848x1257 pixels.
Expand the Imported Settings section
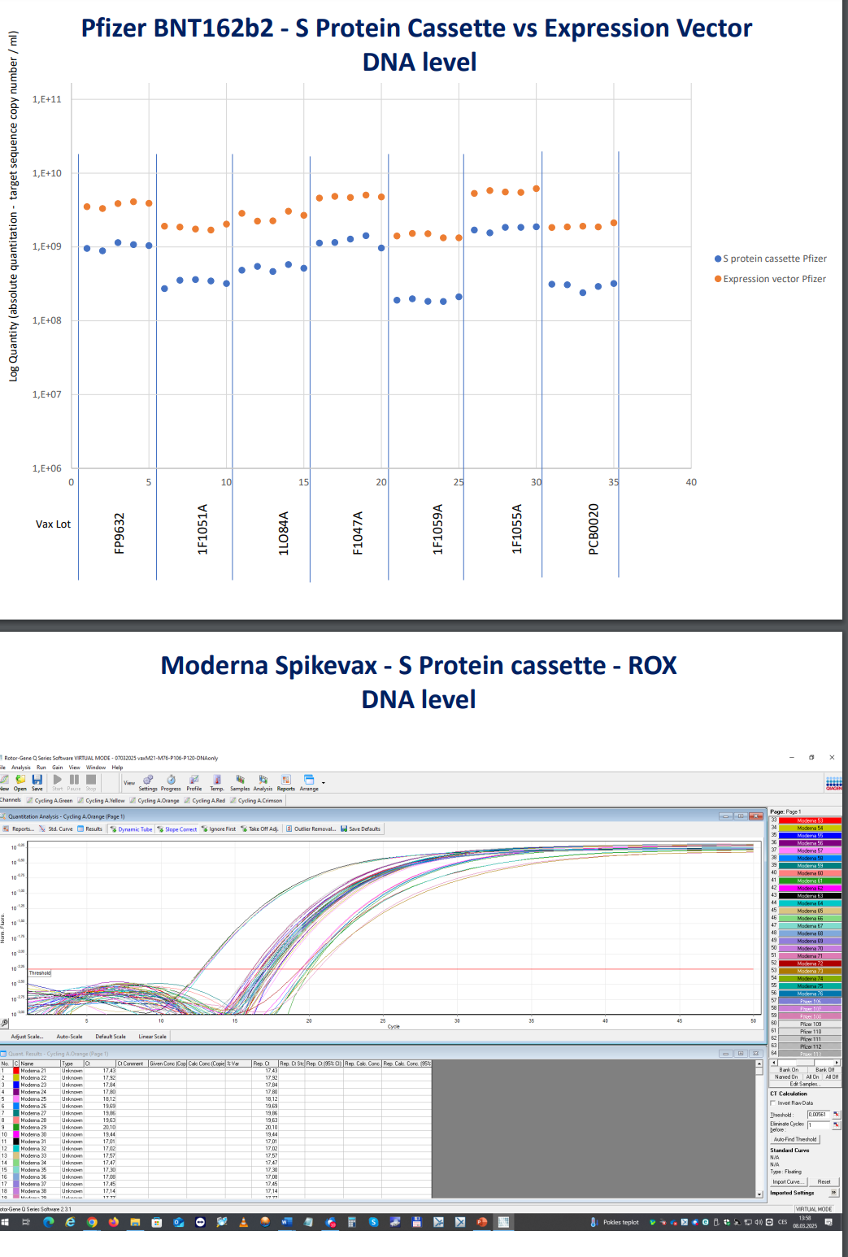[x=833, y=1193]
